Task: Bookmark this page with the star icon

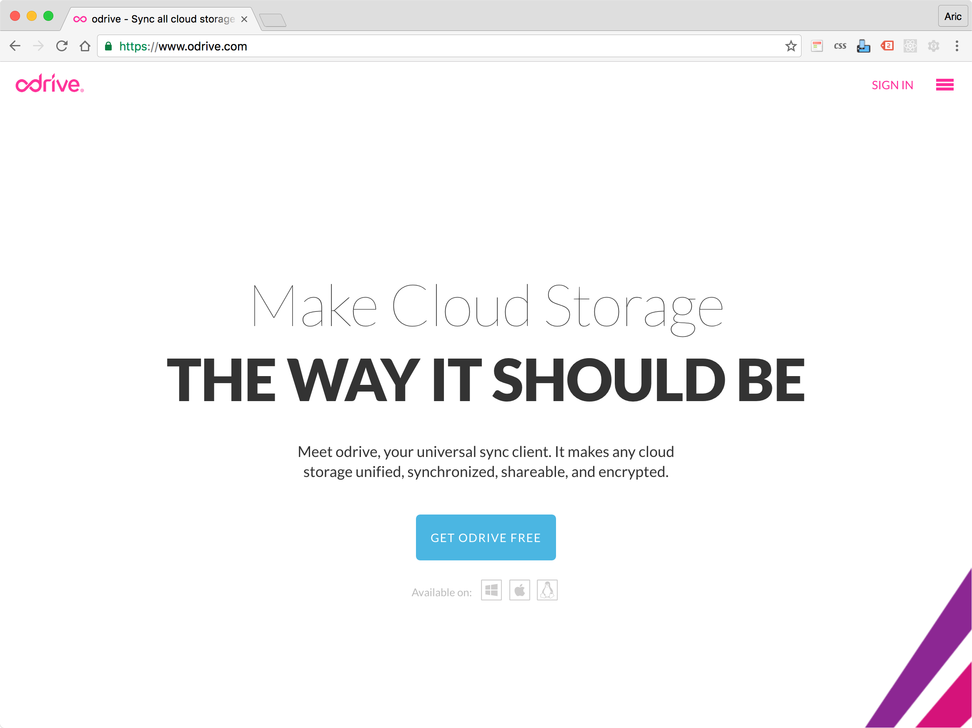Action: (791, 46)
